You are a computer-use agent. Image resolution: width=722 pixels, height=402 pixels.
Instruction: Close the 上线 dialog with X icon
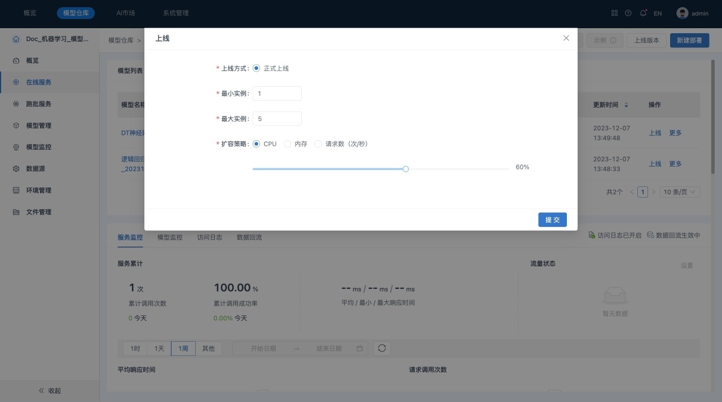pyautogui.click(x=566, y=38)
